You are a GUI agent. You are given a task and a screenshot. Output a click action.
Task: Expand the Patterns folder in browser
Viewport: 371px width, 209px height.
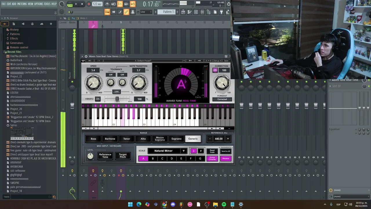(x=15, y=34)
